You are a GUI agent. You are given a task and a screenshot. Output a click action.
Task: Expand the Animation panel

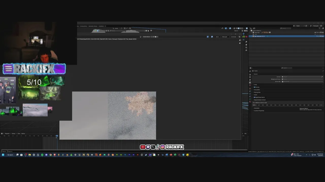tap(256, 108)
